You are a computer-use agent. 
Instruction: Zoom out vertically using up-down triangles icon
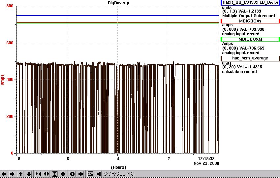click(x=63, y=174)
